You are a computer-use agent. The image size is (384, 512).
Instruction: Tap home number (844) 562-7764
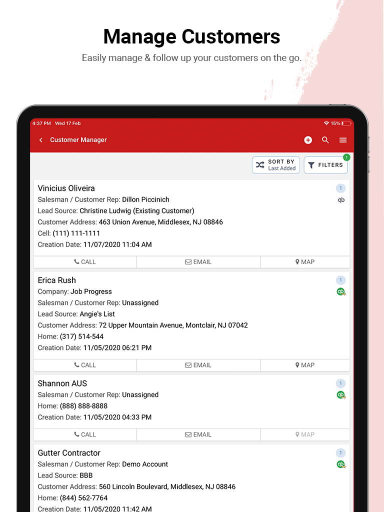pos(83,498)
